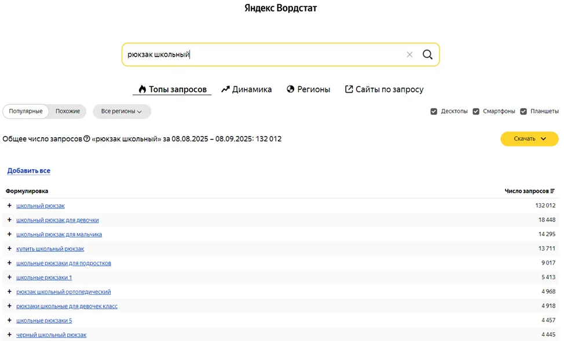This screenshot has width=564, height=341.
Task: Open the Все регионы dropdown
Action: pos(122,111)
